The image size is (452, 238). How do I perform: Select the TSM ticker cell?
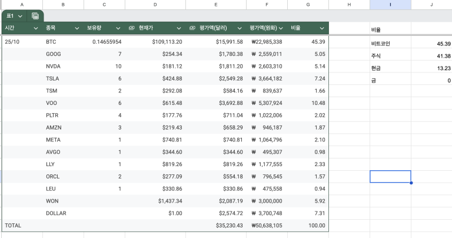click(63, 91)
